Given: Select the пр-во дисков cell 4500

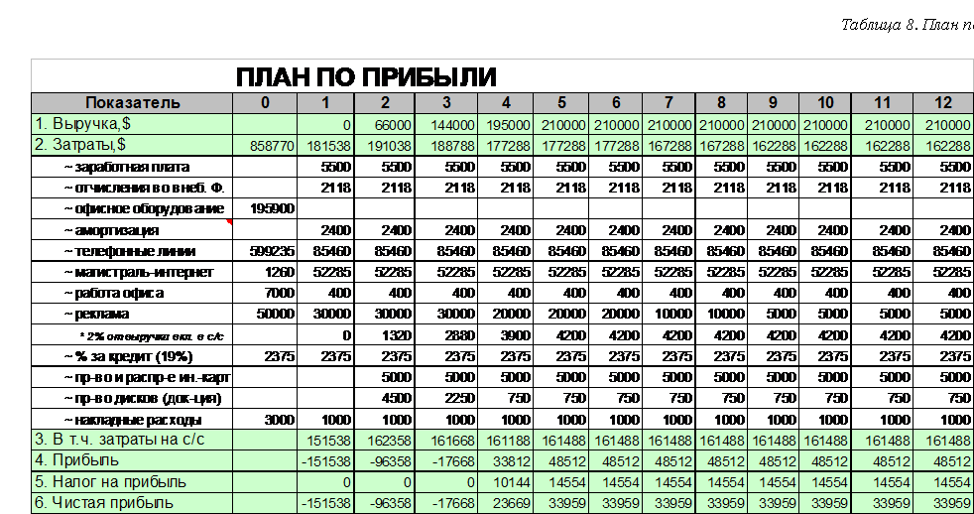Looking at the screenshot, I should (x=384, y=398).
